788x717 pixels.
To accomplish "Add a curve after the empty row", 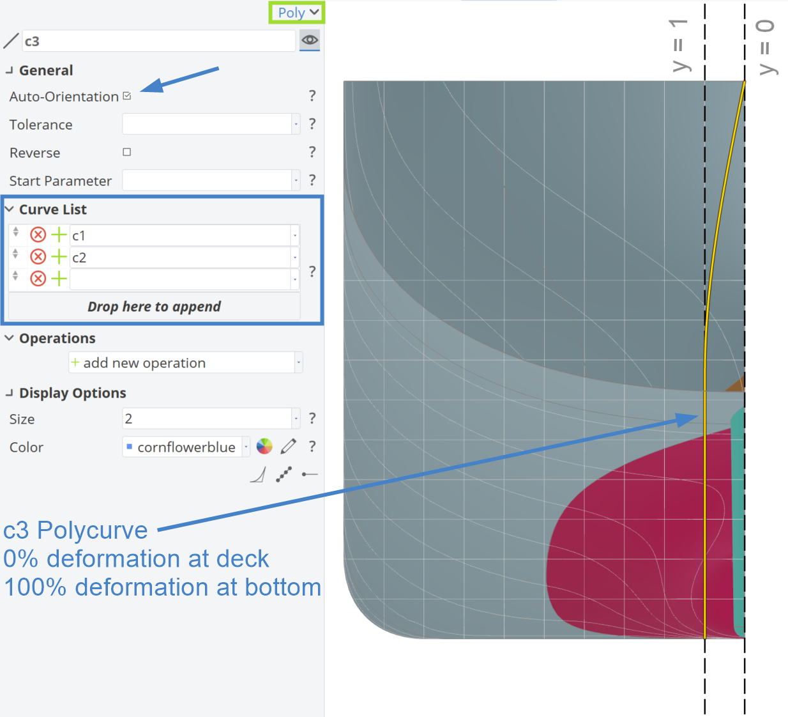I will (59, 279).
